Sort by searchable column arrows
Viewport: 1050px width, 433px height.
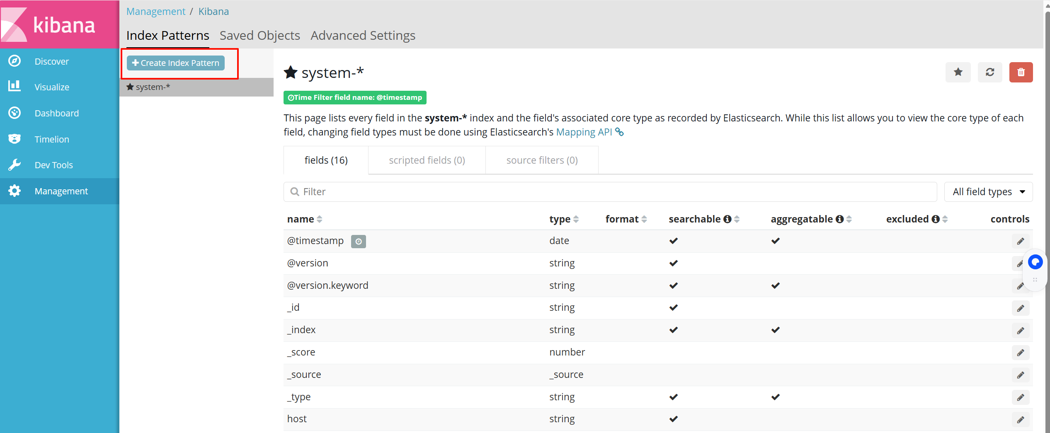[x=737, y=219]
